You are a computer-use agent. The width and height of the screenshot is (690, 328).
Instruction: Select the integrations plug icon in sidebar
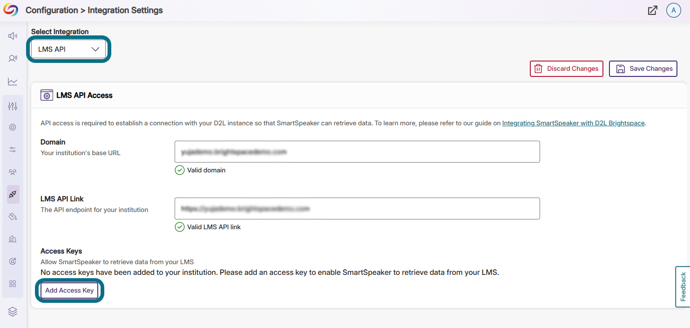(13, 194)
